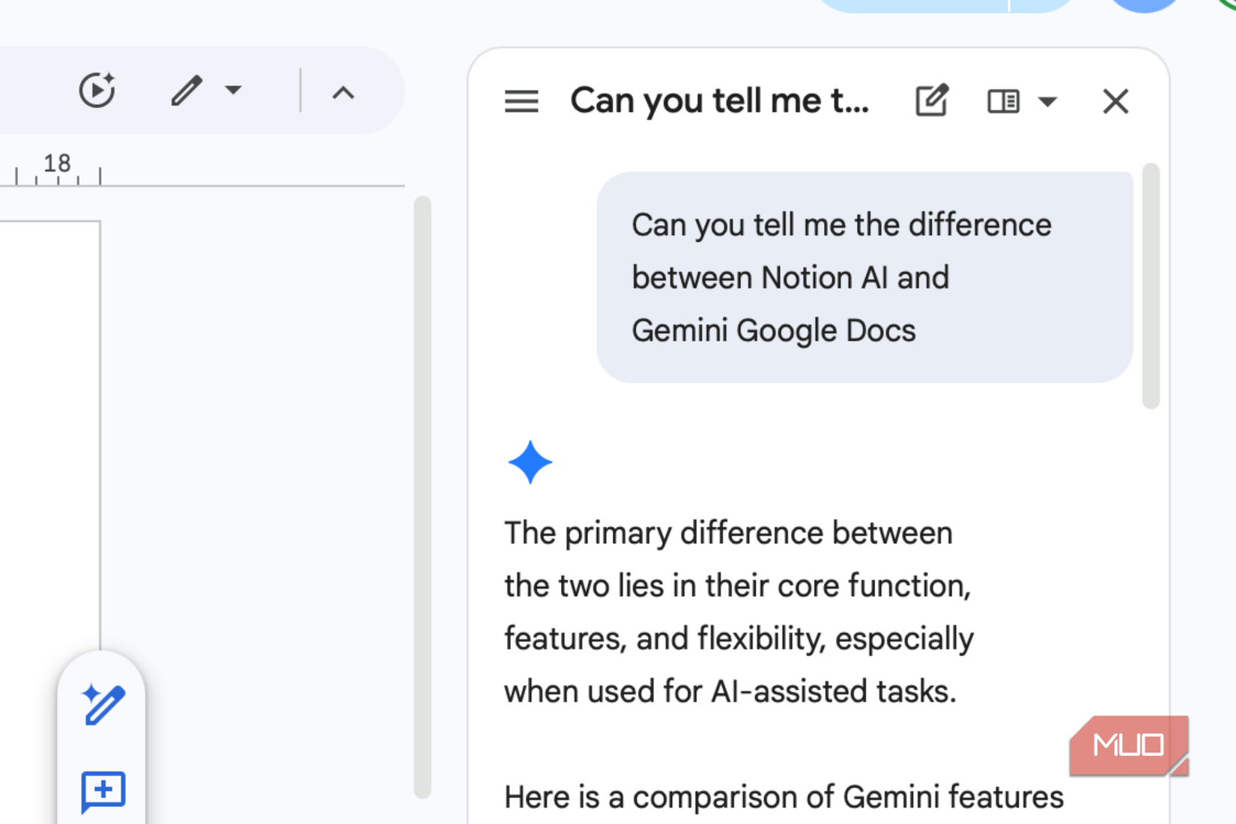Click the side panel layout icon
1236x824 pixels.
pyautogui.click(x=1003, y=101)
